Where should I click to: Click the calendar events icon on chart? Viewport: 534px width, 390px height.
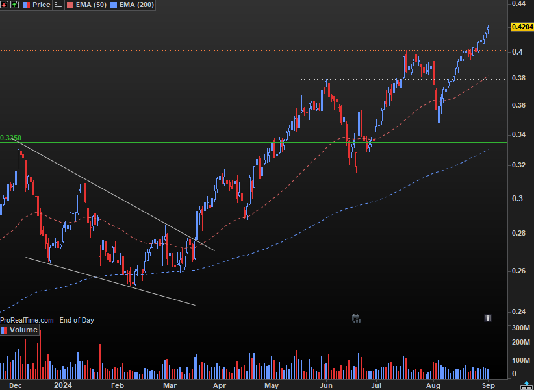[x=356, y=318]
